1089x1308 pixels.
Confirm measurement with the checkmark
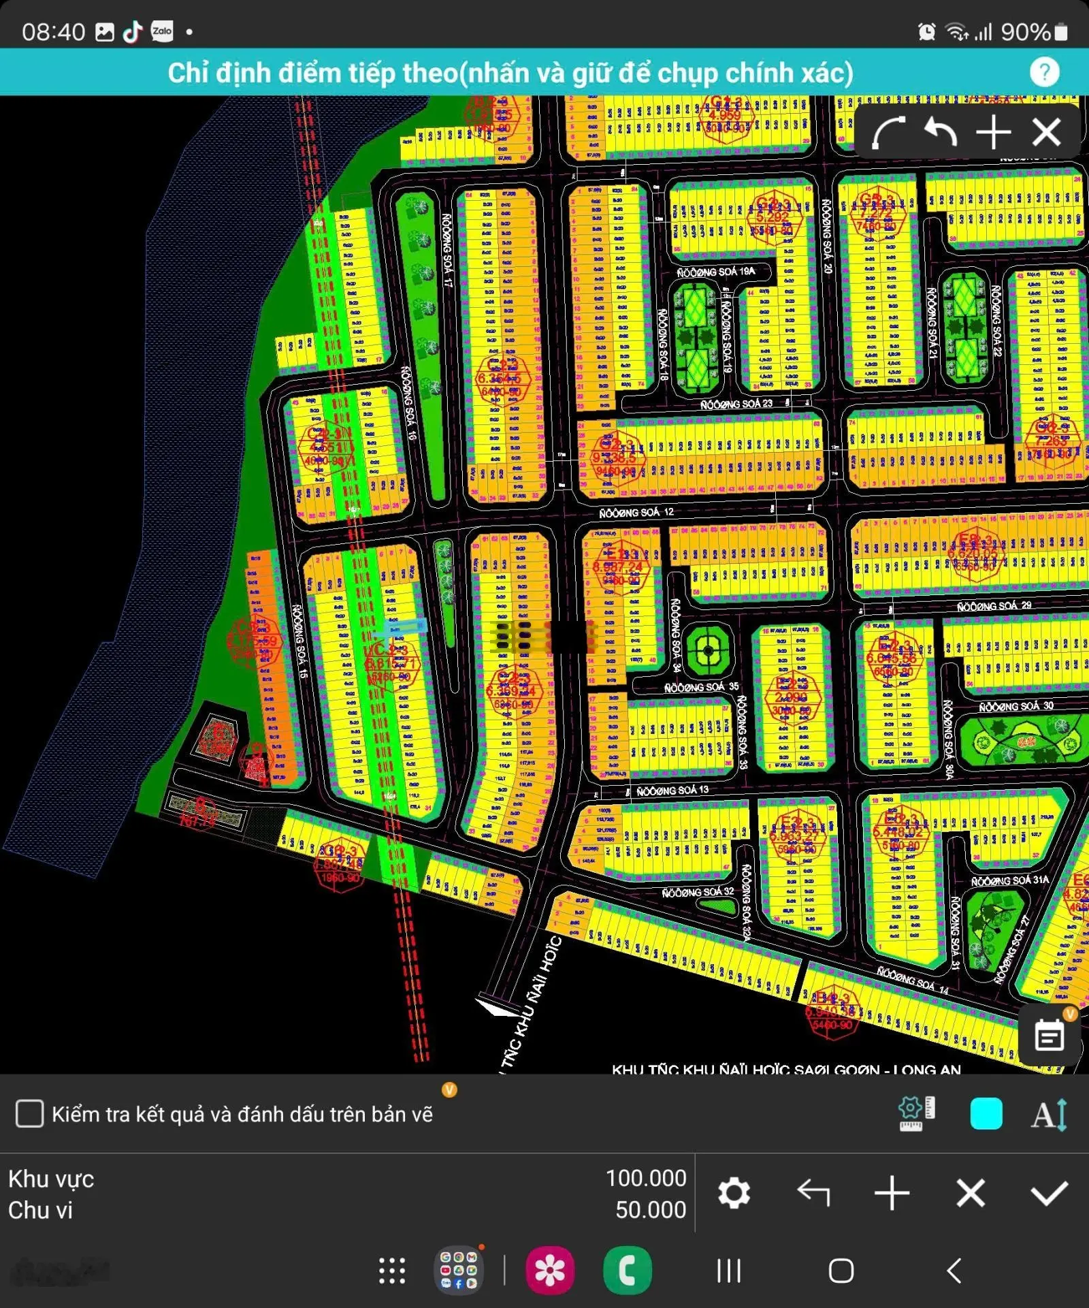coord(1049,1193)
